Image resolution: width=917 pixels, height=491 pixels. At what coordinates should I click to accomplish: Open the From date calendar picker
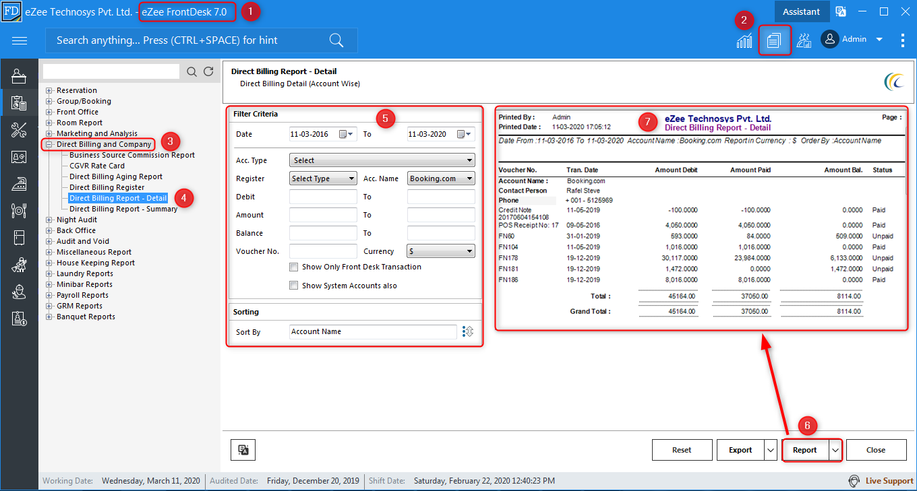click(x=346, y=134)
